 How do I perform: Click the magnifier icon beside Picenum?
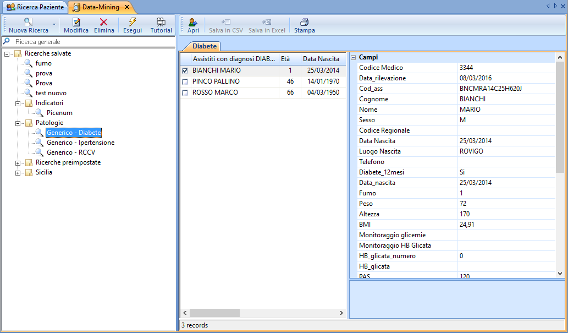point(39,113)
